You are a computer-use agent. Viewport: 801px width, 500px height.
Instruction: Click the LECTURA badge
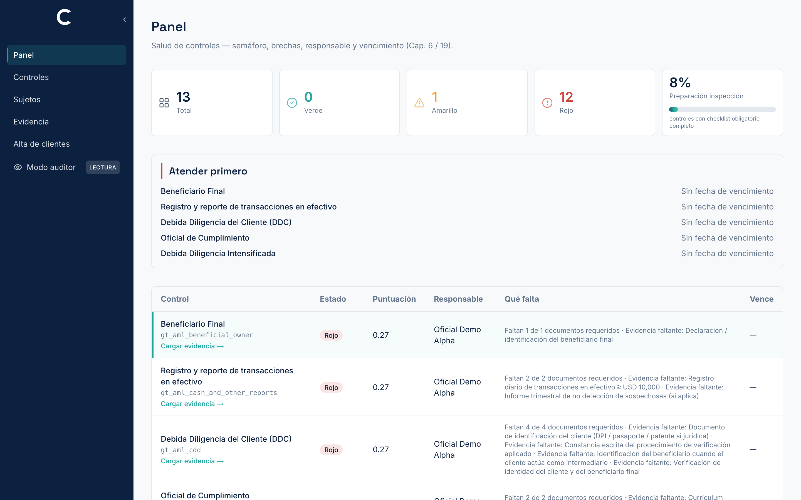[103, 167]
